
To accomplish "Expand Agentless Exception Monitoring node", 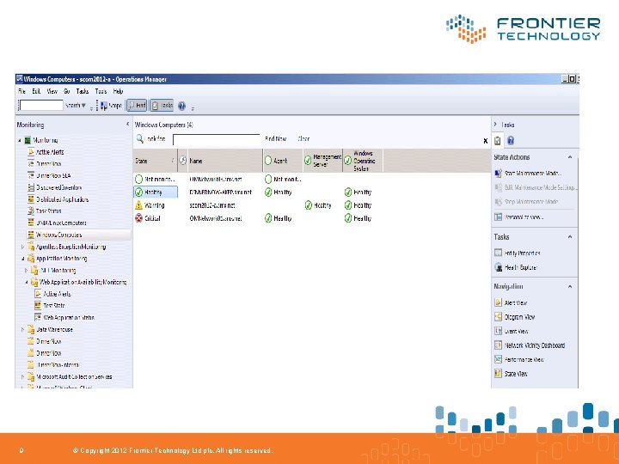I will click(x=22, y=247).
